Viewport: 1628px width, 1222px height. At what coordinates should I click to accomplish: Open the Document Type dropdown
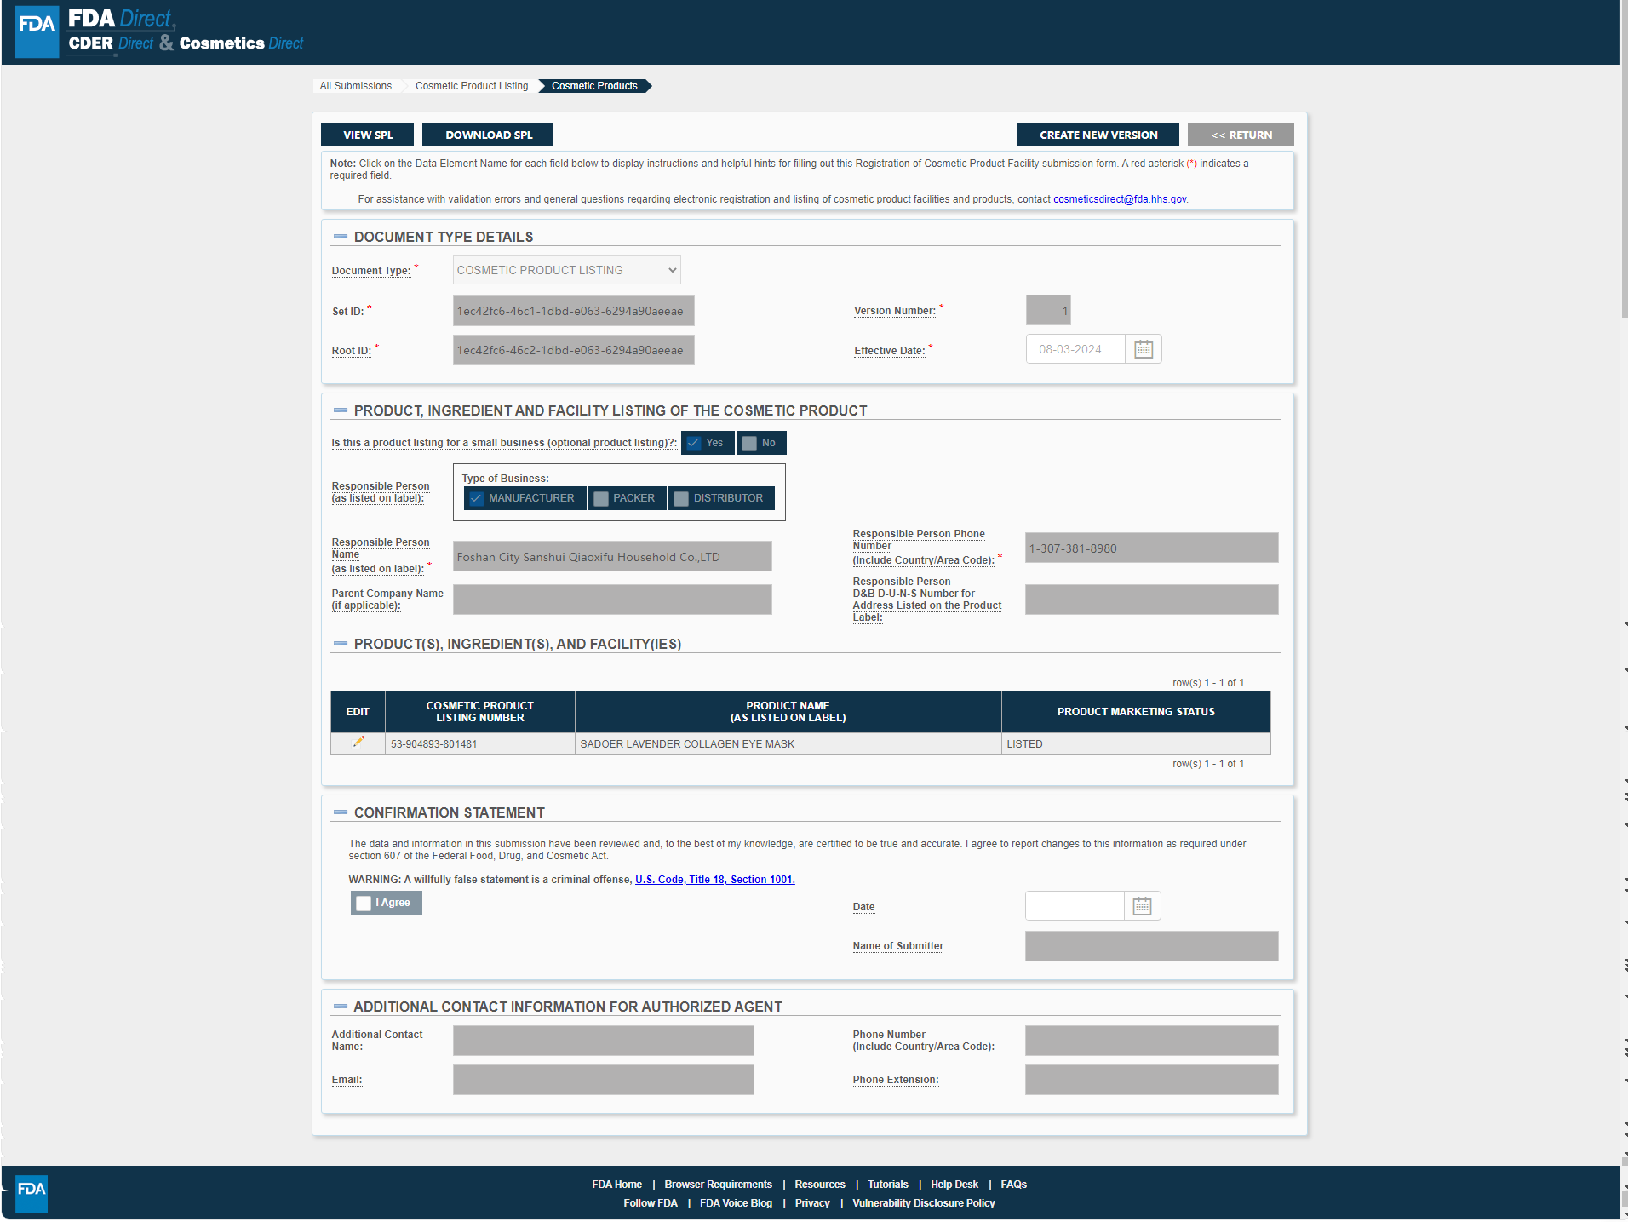coord(566,271)
